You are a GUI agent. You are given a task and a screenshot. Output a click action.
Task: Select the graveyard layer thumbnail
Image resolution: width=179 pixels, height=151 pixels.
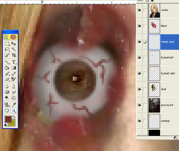pyautogui.click(x=154, y=105)
